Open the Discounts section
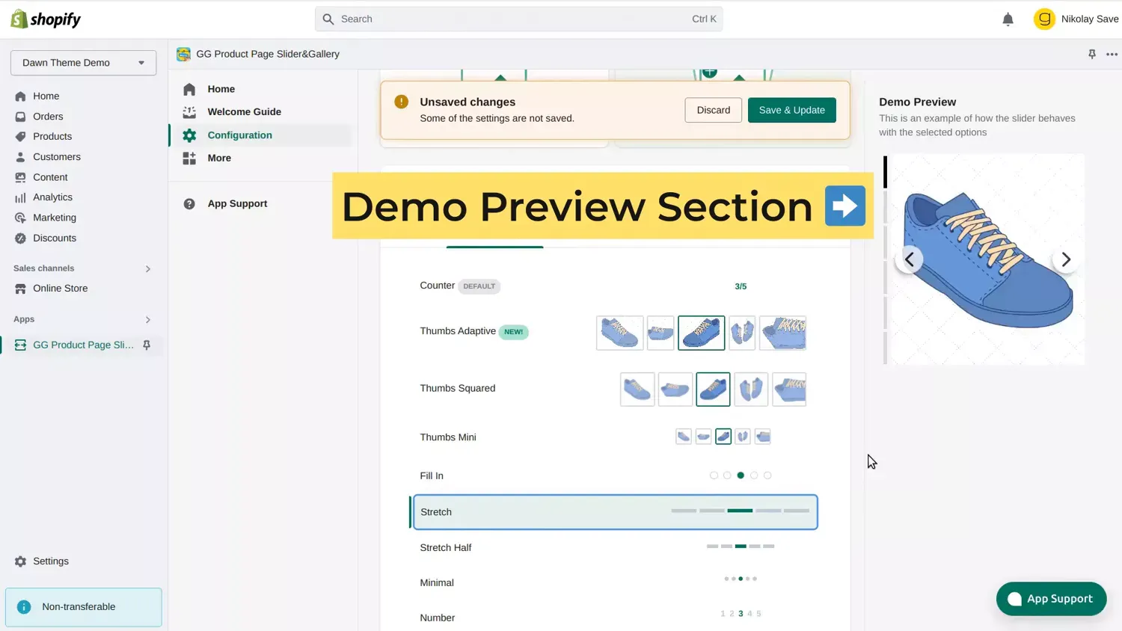 55,238
